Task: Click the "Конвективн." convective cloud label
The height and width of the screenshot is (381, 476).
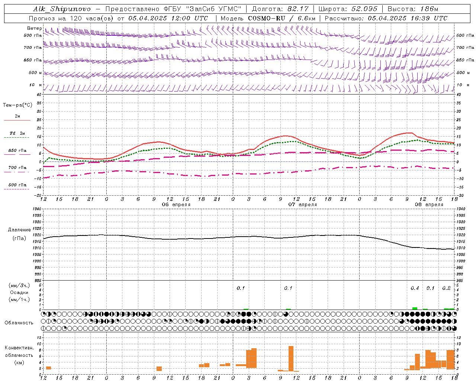Action: (x=19, y=348)
